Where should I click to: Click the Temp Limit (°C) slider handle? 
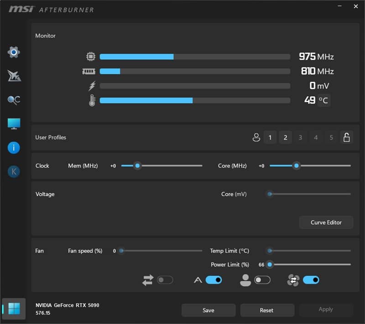(x=270, y=251)
